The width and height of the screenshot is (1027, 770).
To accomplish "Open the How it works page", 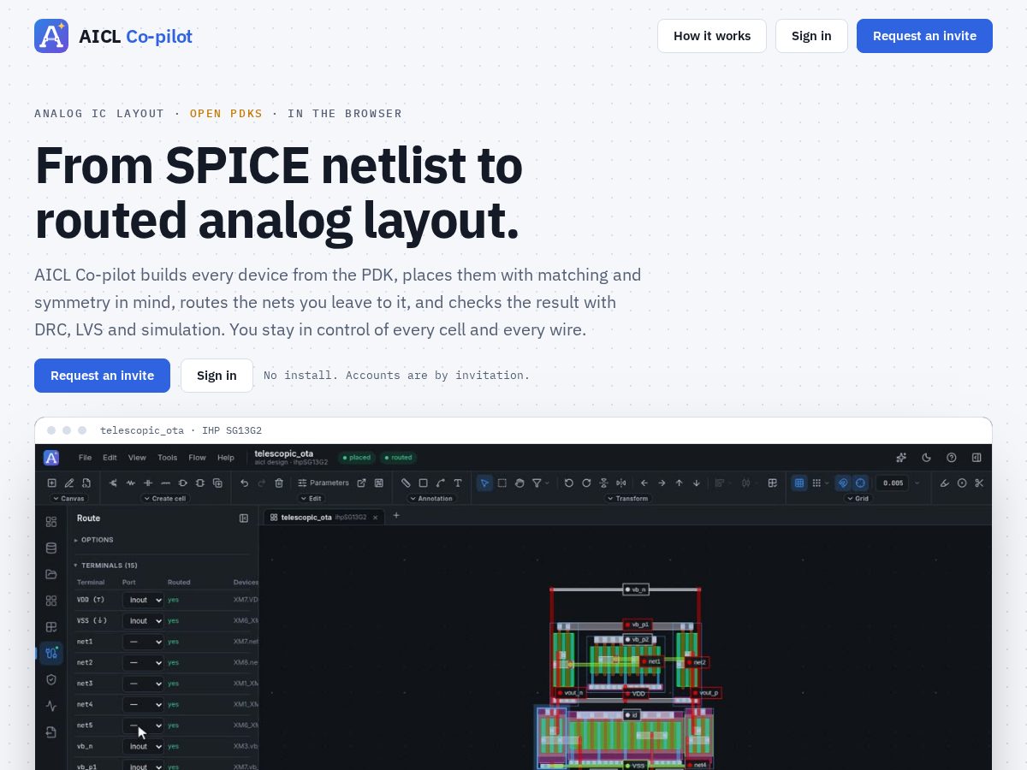I will pyautogui.click(x=712, y=36).
